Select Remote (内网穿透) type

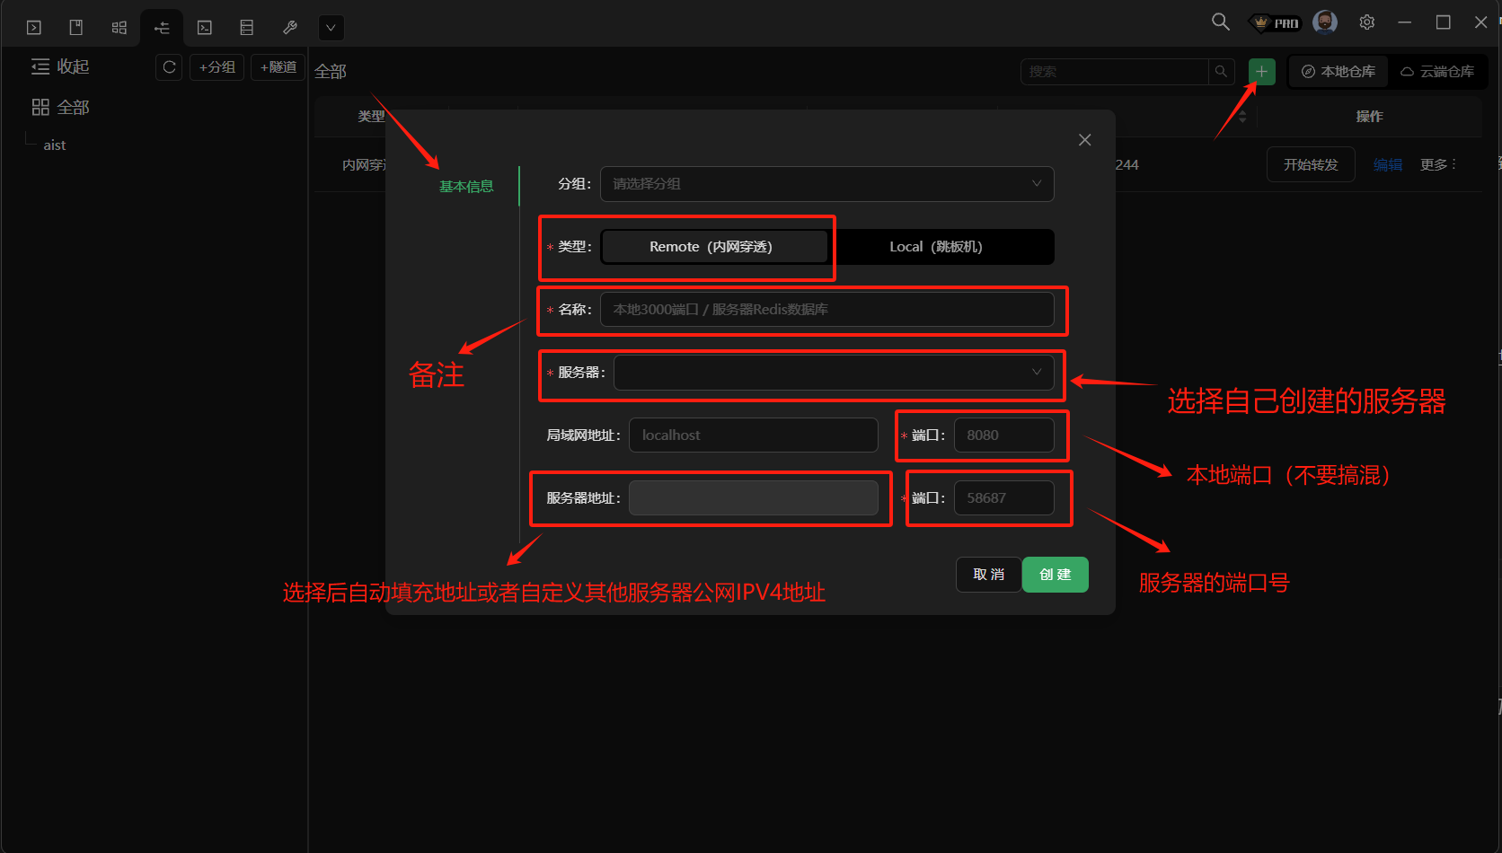tap(714, 247)
